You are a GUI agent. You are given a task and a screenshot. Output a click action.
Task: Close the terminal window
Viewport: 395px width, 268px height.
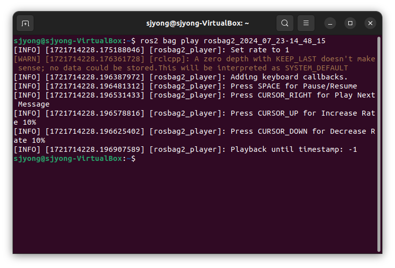(370, 23)
